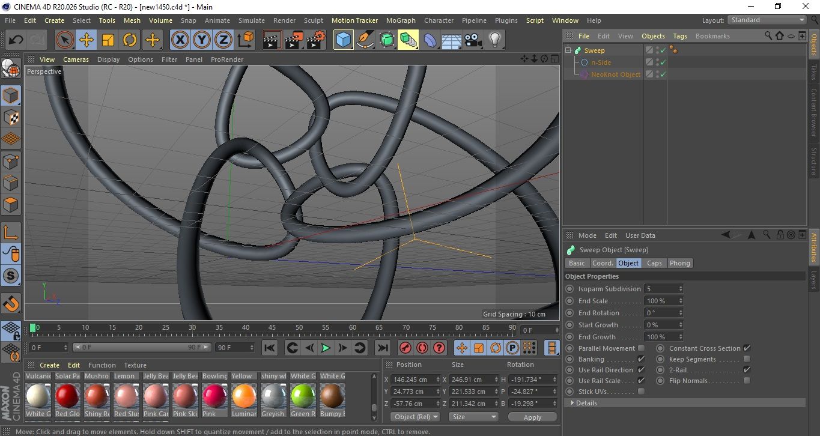Enable the Parallel Movement checkbox
The height and width of the screenshot is (436, 820).
click(641, 348)
